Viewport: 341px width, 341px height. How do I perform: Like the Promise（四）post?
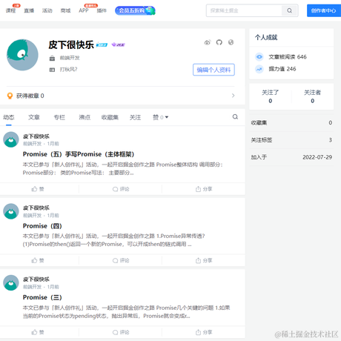click(38, 260)
